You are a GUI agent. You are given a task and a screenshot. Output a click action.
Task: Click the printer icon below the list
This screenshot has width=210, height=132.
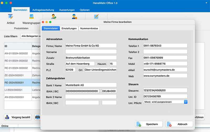pyautogui.click(x=38, y=117)
